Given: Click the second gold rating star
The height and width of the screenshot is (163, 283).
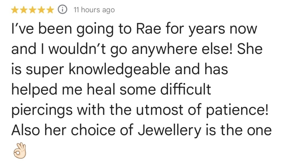Looking at the screenshot, I should [x=24, y=10].
